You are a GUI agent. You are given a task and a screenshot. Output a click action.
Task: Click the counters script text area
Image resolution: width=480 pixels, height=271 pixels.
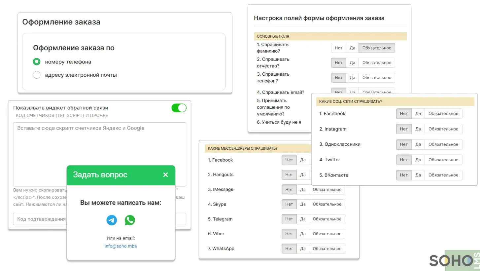tap(100, 154)
